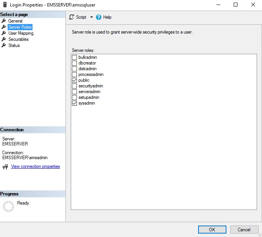Image resolution: width=262 pixels, height=237 pixels.
Task: Open the General page
Action: (15, 21)
